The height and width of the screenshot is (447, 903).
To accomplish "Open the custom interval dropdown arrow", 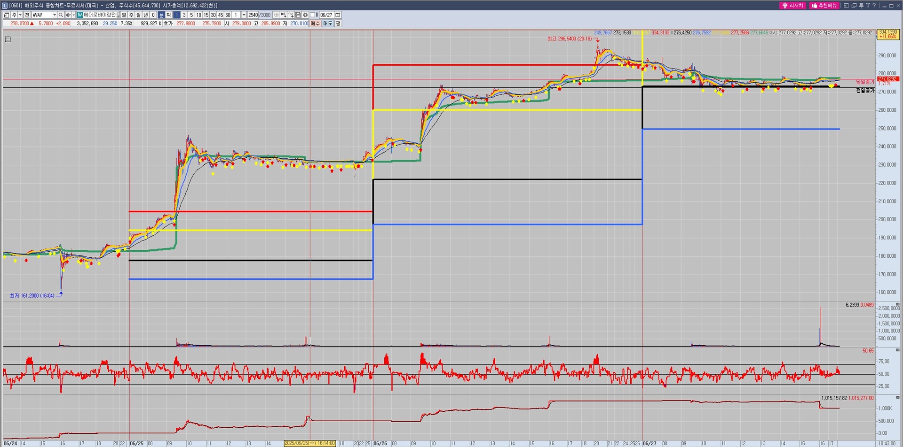I will (244, 15).
